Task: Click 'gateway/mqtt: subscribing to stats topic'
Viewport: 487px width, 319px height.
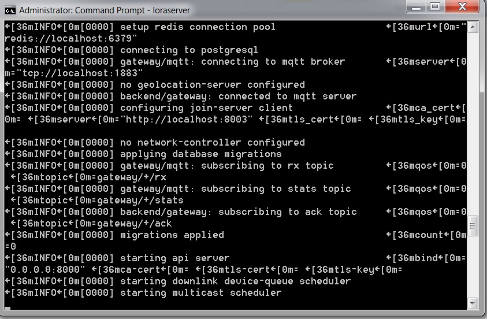Action: click(236, 189)
